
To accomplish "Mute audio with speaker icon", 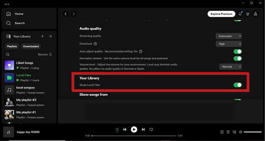I will click(240, 132).
